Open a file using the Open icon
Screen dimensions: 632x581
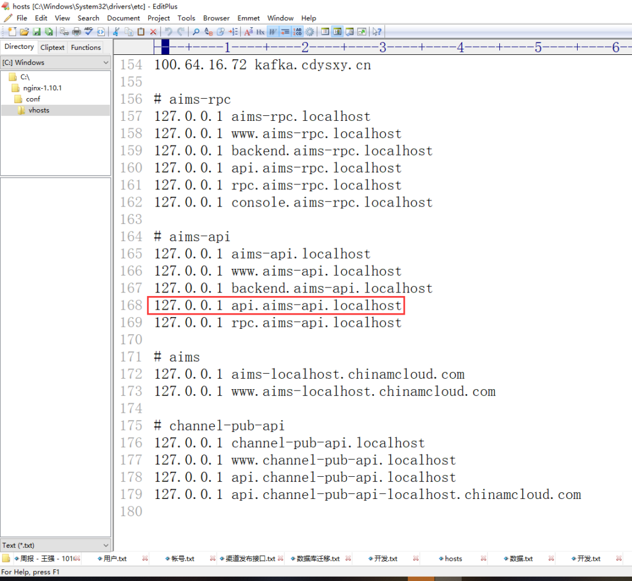24,31
